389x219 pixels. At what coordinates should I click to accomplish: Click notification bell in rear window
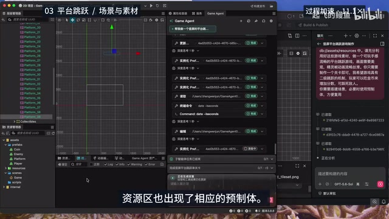coord(384,201)
